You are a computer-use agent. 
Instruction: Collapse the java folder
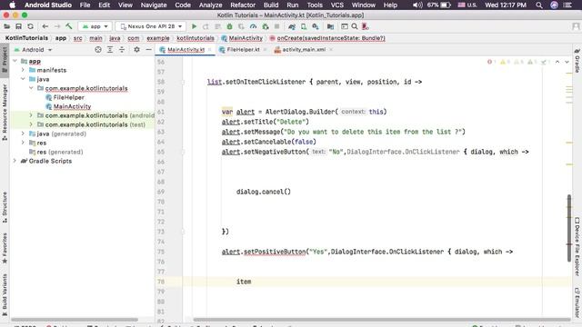coord(23,79)
